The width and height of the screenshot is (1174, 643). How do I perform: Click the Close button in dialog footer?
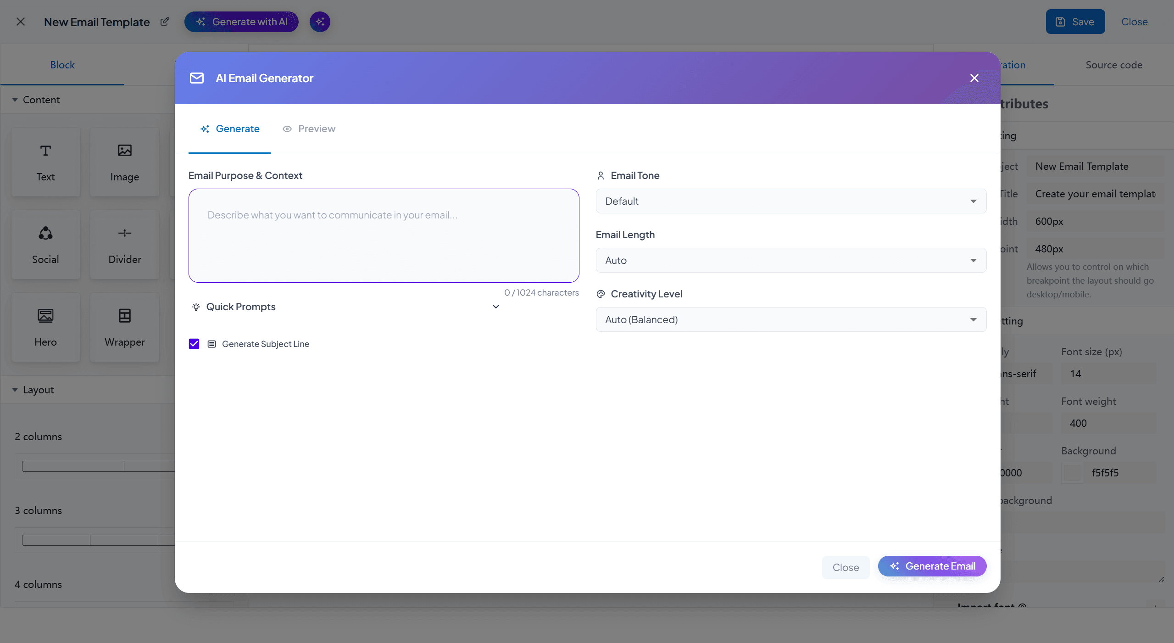coord(845,567)
